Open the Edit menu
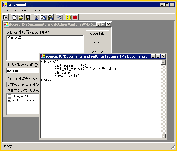177x151 pixels. pos(14,10)
